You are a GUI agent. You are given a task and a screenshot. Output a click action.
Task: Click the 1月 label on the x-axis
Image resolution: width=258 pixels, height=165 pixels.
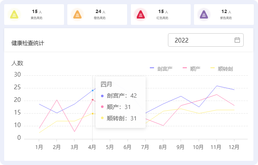tap(39, 147)
